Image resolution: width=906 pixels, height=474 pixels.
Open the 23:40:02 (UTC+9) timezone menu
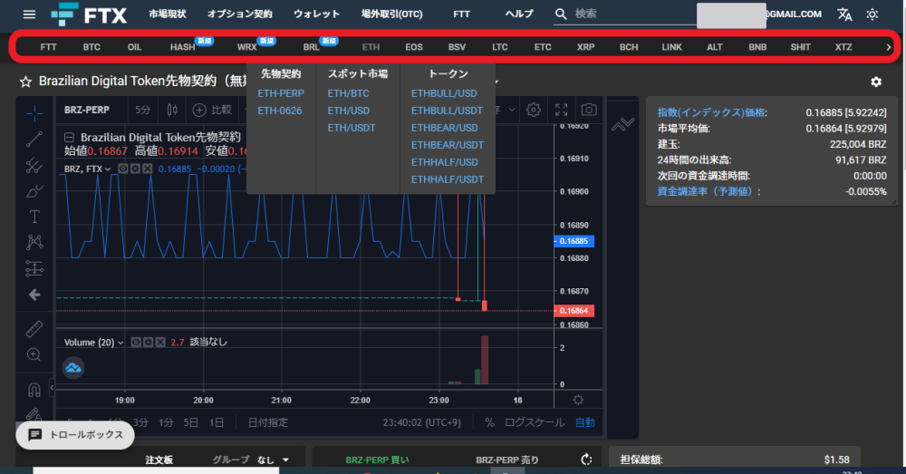[x=422, y=422]
